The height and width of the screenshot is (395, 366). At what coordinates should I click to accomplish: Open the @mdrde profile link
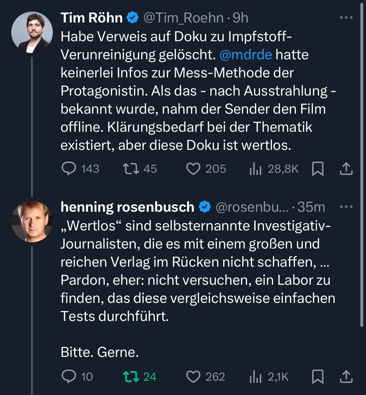click(246, 54)
